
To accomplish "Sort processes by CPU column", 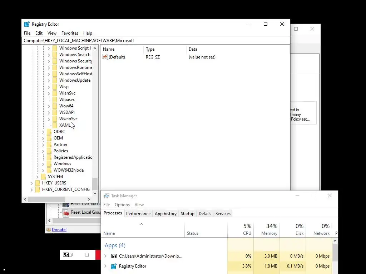I will tap(241, 229).
